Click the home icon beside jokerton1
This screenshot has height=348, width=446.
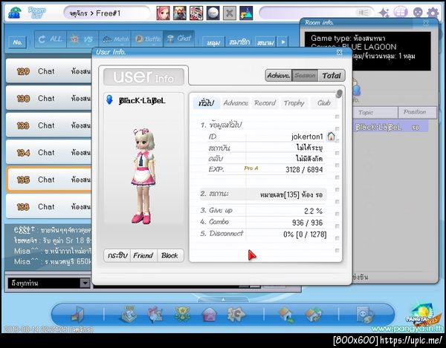pyautogui.click(x=331, y=137)
